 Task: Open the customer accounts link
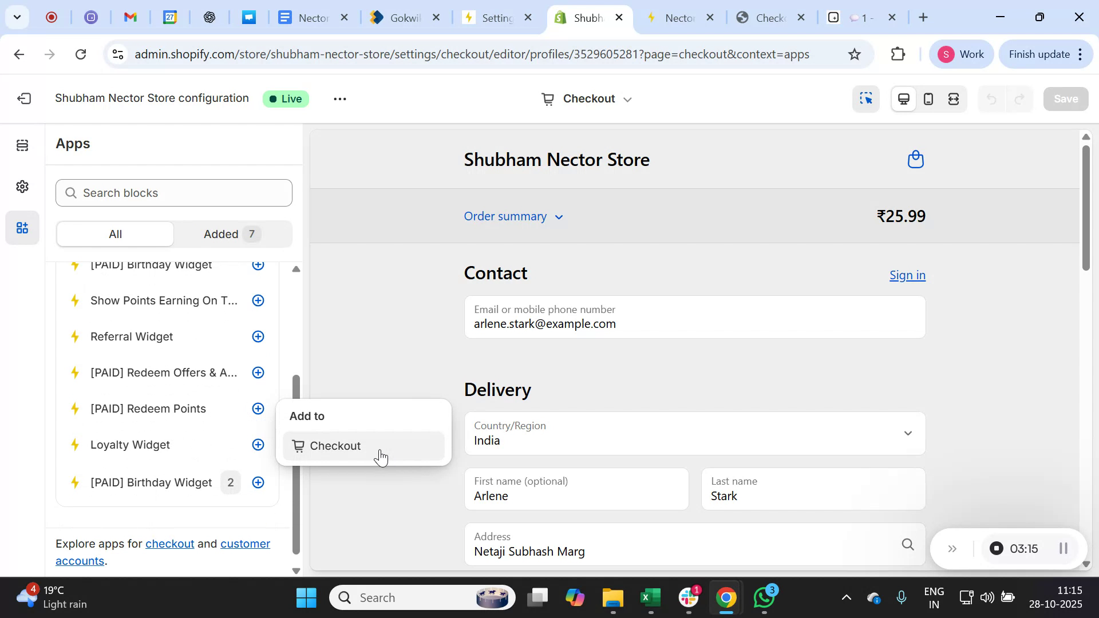245,544
